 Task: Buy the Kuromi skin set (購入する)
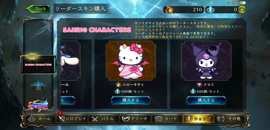tap(206, 100)
